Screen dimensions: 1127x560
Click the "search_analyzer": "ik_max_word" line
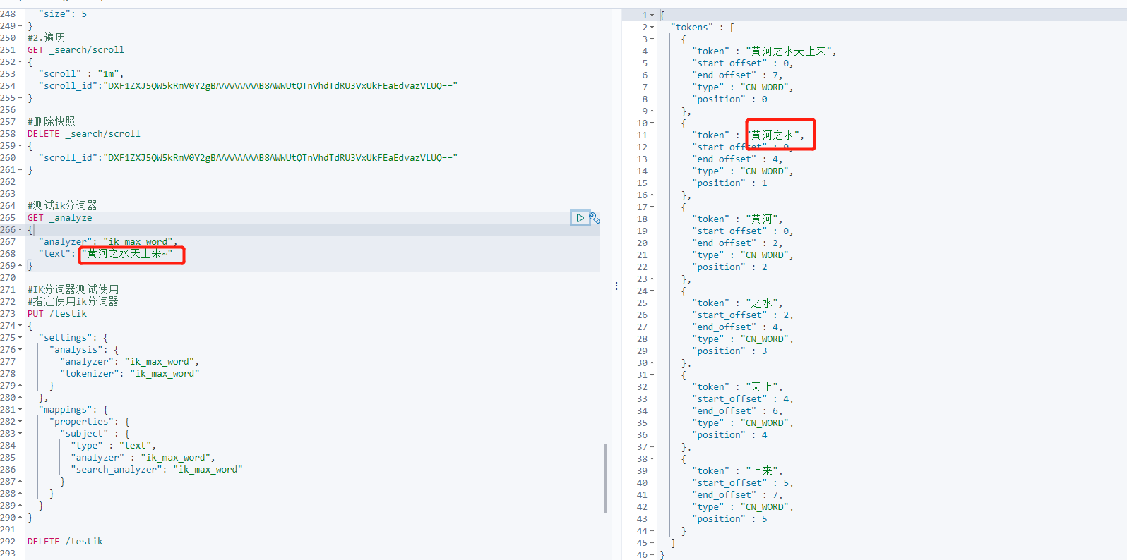157,470
